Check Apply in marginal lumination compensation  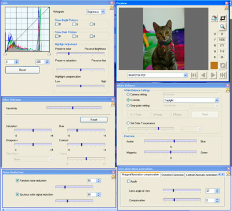(x=129, y=181)
